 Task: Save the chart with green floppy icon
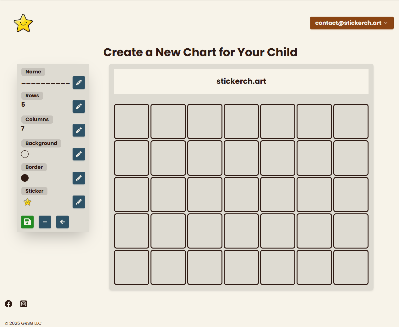(x=27, y=222)
